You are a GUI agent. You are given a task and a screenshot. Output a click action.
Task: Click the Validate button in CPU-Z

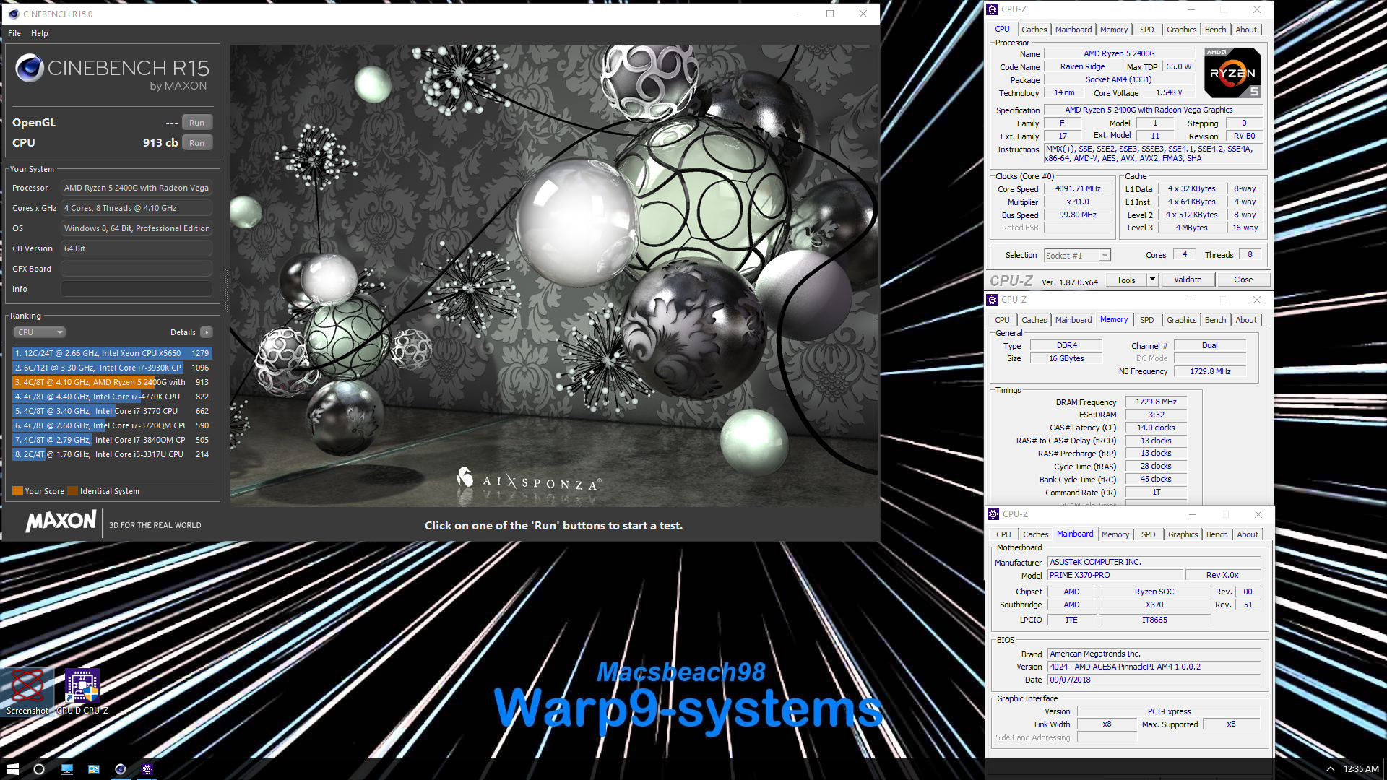tap(1188, 279)
